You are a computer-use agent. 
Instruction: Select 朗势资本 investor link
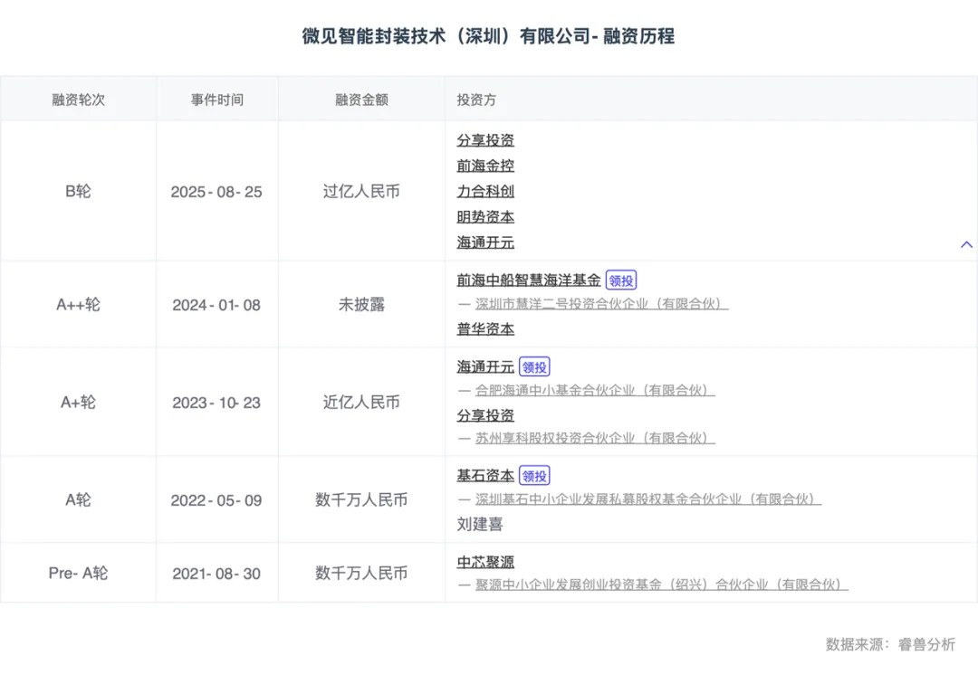coord(485,217)
